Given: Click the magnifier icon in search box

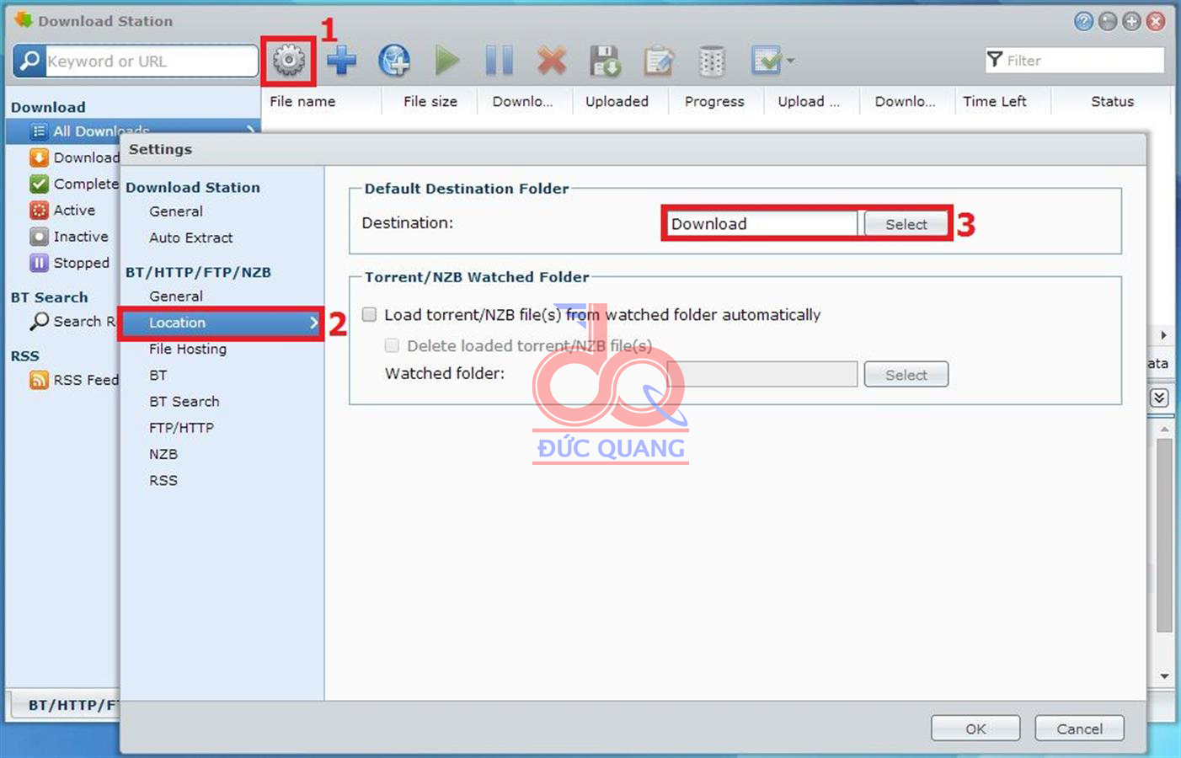Looking at the screenshot, I should click(29, 61).
